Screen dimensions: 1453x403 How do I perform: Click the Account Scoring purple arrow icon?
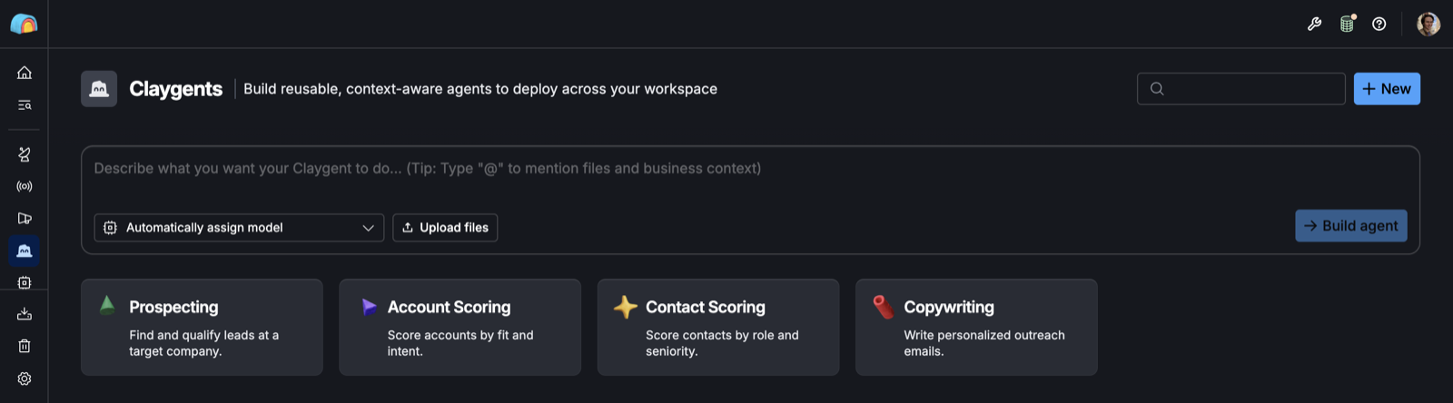coord(369,307)
